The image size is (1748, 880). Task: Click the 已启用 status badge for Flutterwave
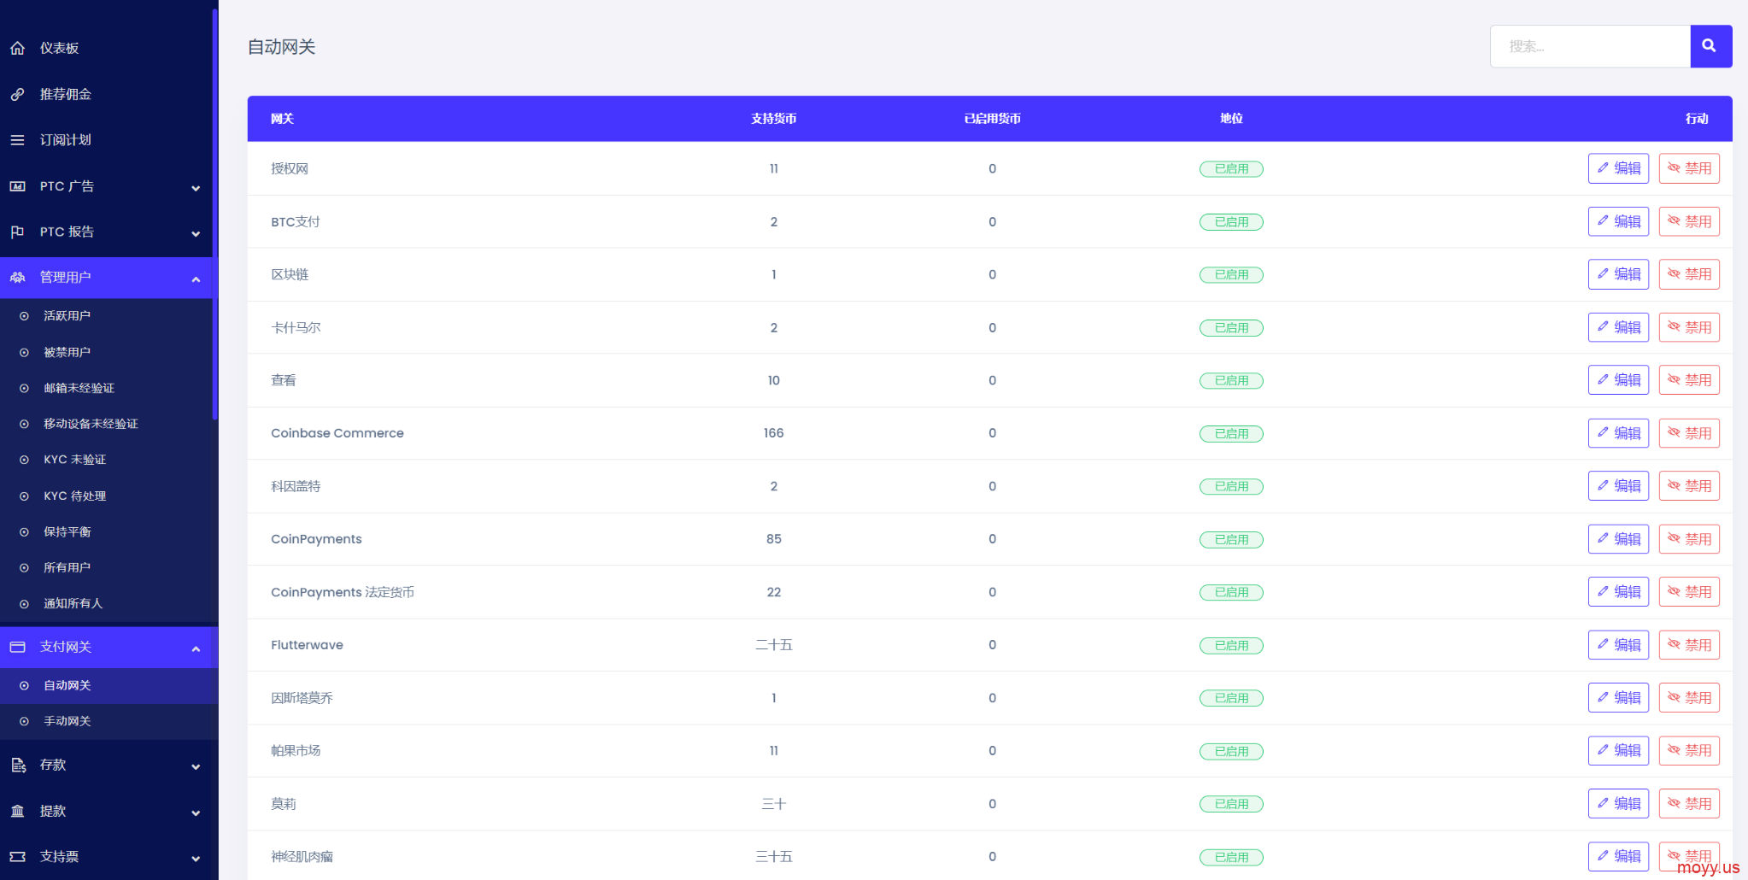(1231, 646)
